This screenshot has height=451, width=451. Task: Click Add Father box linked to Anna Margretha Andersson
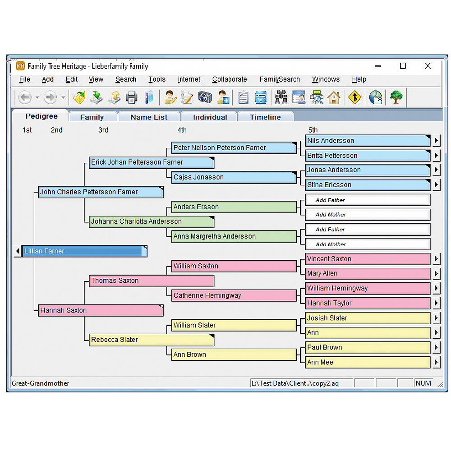(x=368, y=230)
